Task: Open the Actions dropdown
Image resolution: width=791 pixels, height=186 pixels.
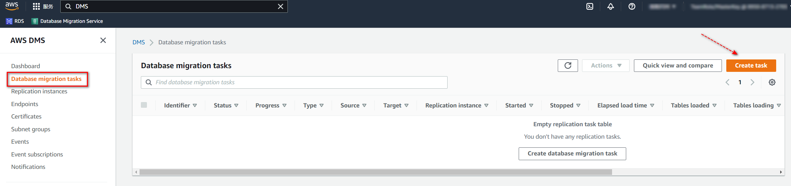Action: (x=606, y=65)
